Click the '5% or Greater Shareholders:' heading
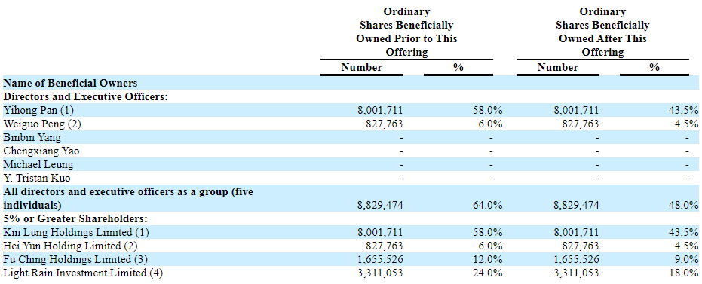 tap(75, 218)
